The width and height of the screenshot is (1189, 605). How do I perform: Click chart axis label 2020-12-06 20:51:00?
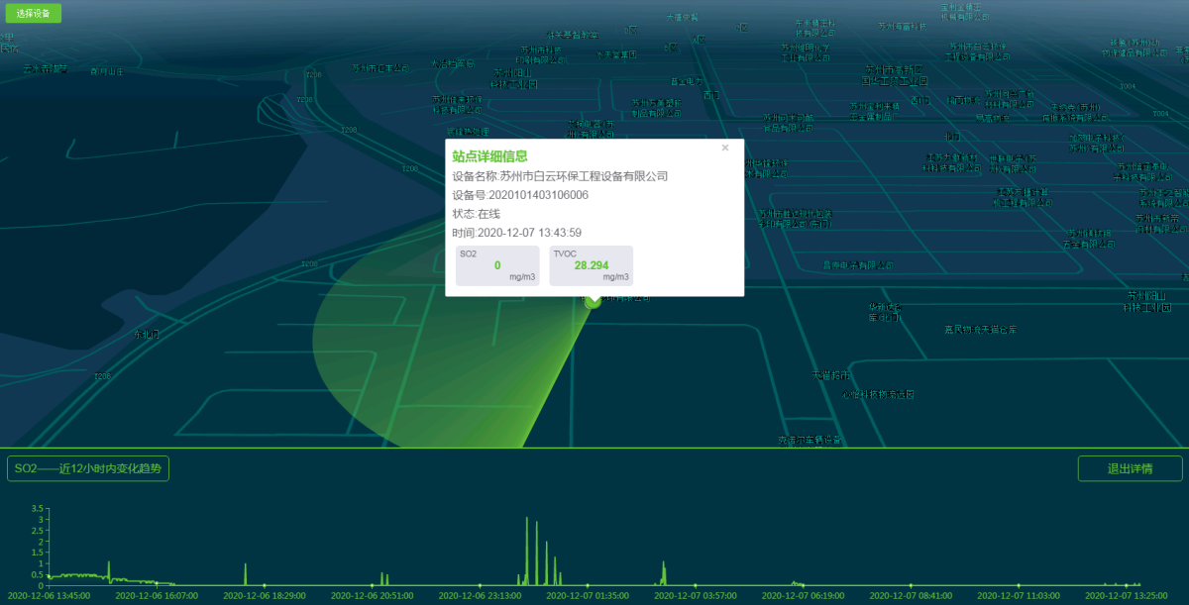(372, 596)
